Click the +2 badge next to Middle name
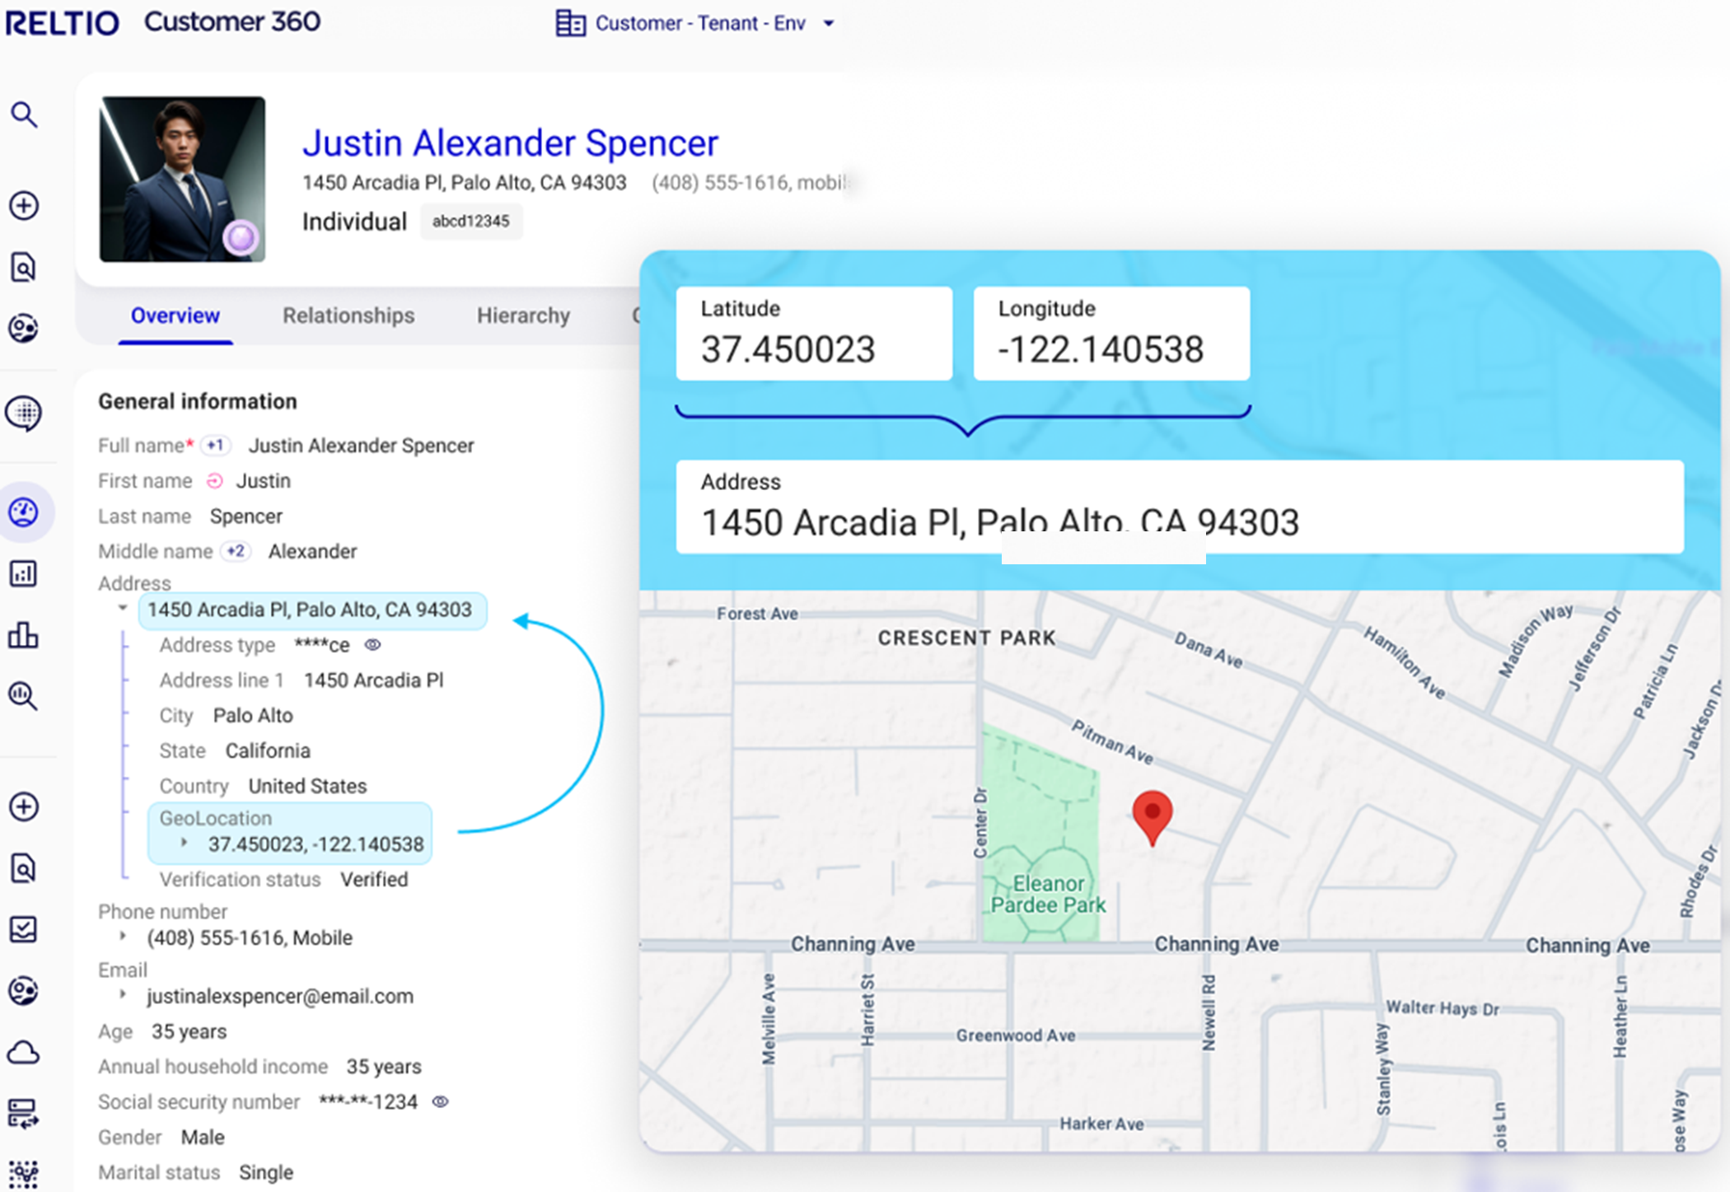 [x=236, y=551]
